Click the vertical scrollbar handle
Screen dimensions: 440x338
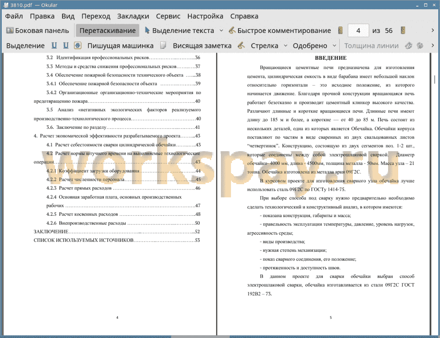(x=435, y=79)
